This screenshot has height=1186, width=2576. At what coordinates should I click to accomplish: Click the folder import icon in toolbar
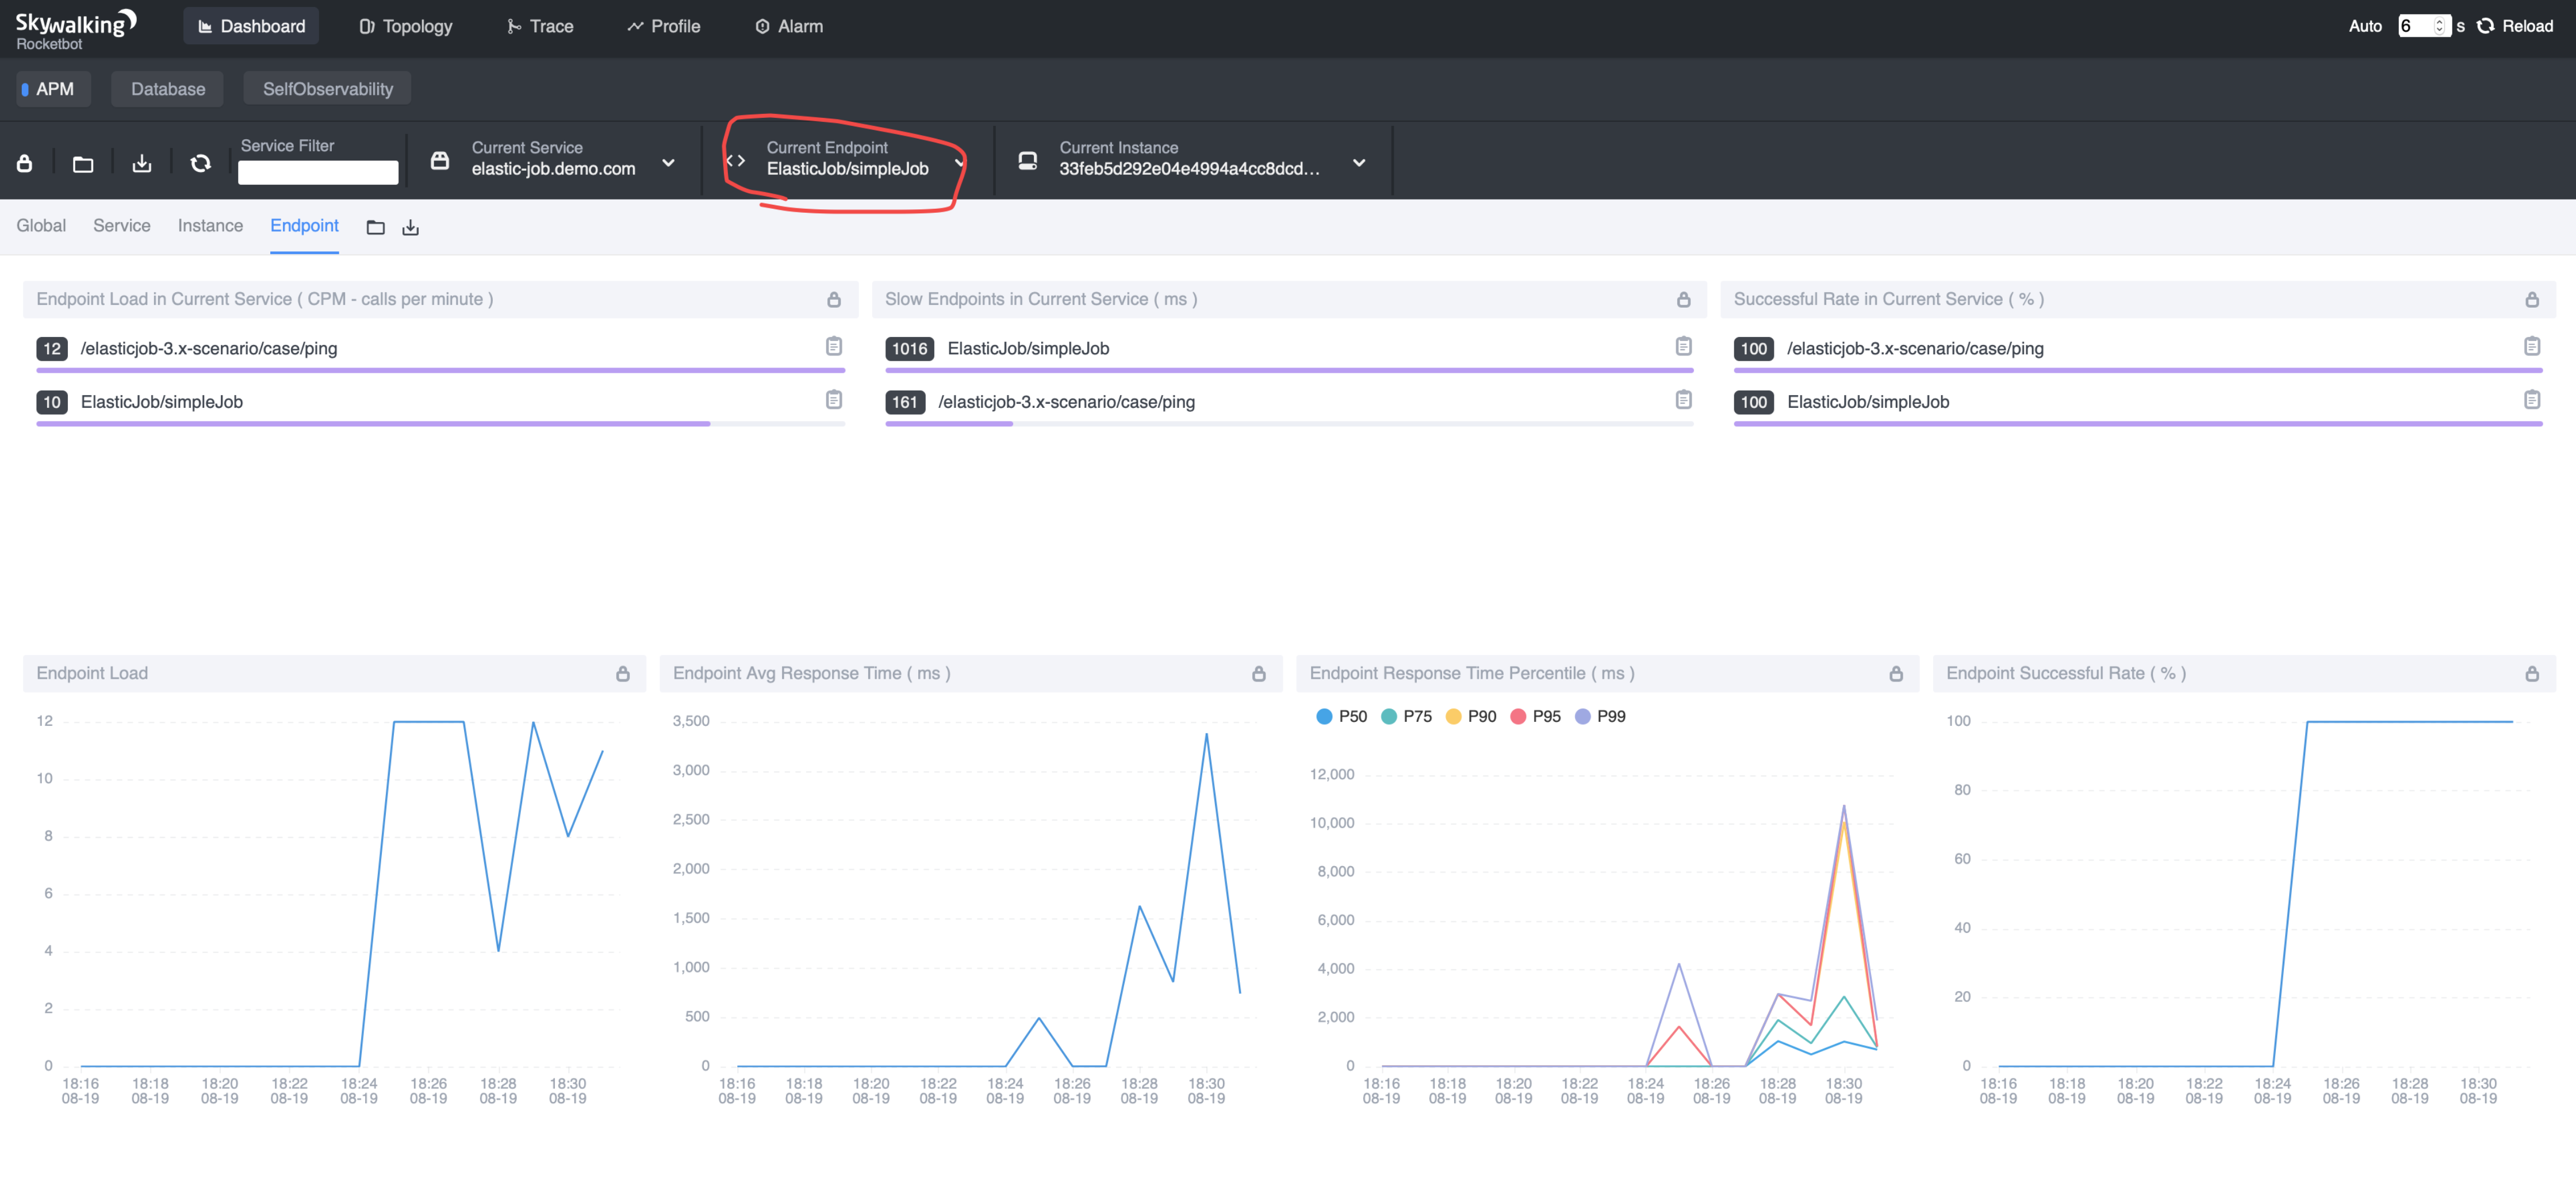click(83, 163)
